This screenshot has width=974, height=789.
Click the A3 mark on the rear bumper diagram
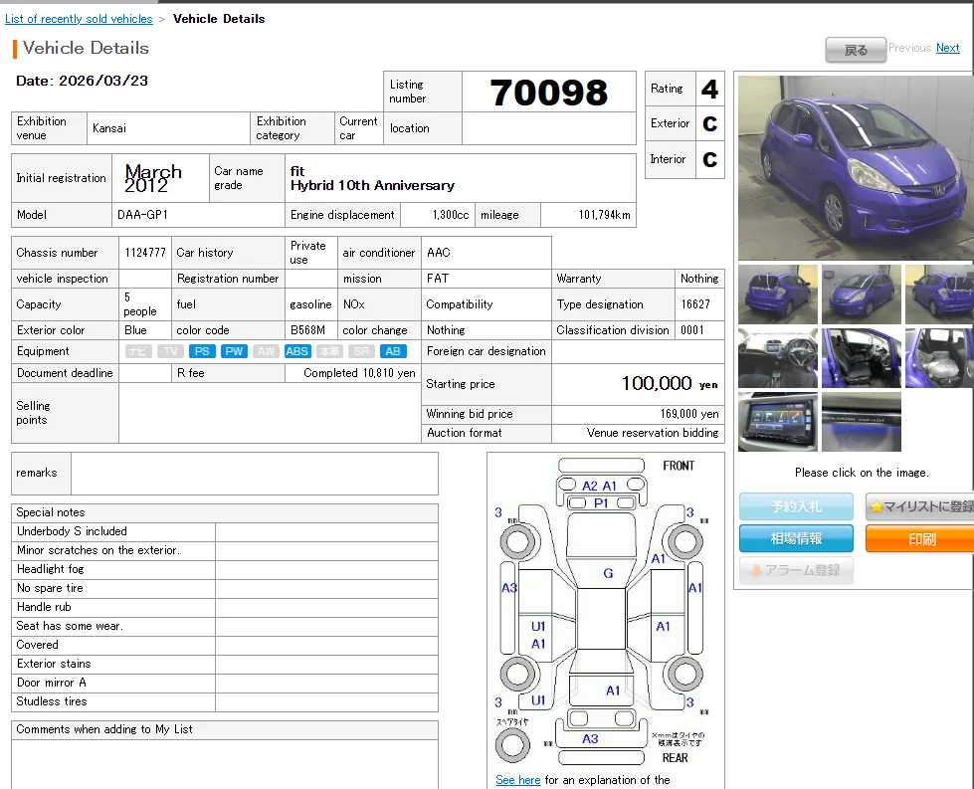pos(590,738)
